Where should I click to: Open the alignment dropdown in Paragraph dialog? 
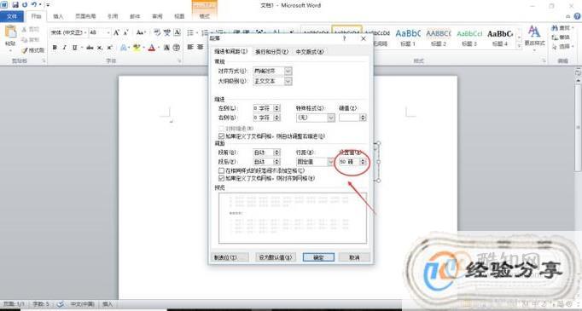point(288,71)
